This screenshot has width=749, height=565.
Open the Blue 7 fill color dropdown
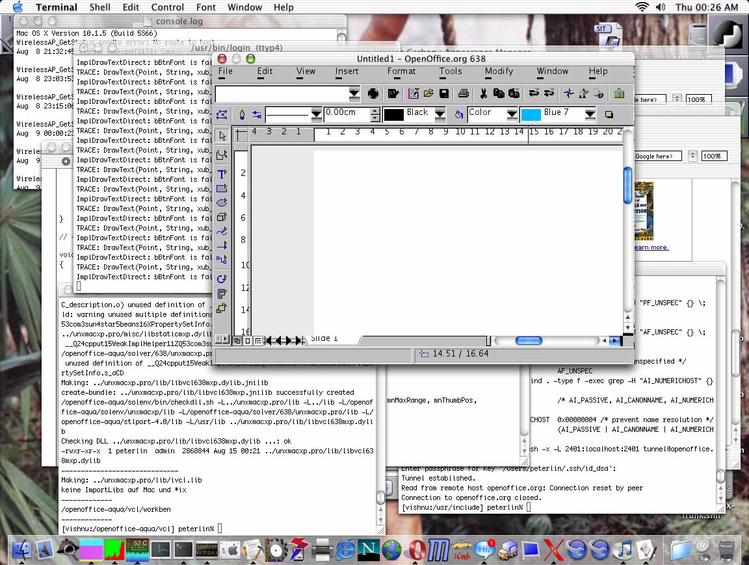click(590, 114)
